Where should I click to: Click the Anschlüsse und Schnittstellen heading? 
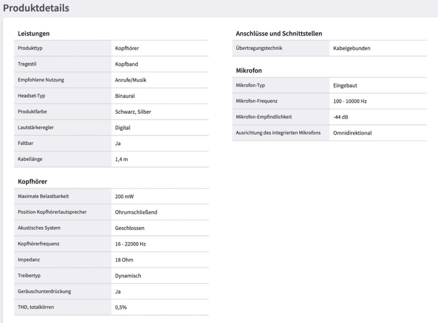coord(279,34)
